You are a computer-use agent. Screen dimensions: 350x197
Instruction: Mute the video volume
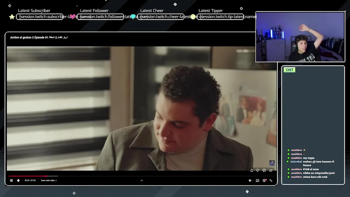click(18, 180)
